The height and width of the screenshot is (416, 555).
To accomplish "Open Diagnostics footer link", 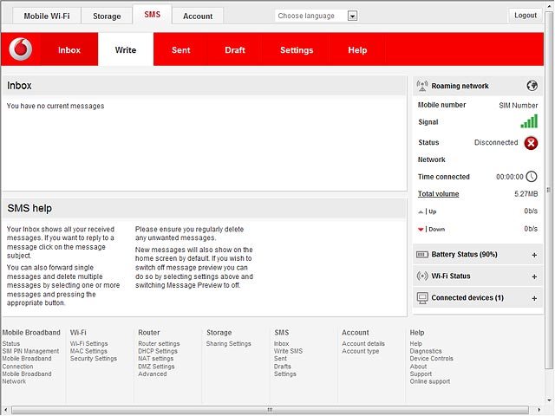I will click(426, 351).
